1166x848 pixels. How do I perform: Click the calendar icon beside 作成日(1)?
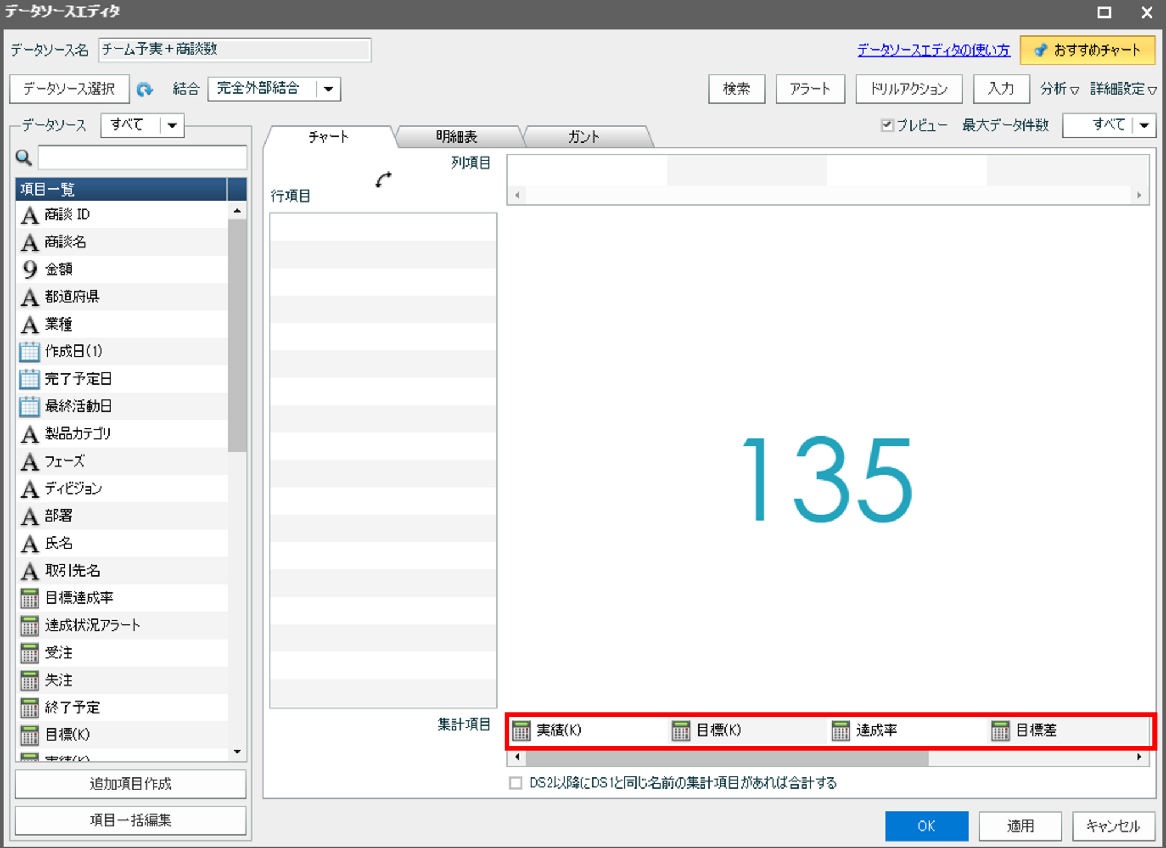point(29,352)
